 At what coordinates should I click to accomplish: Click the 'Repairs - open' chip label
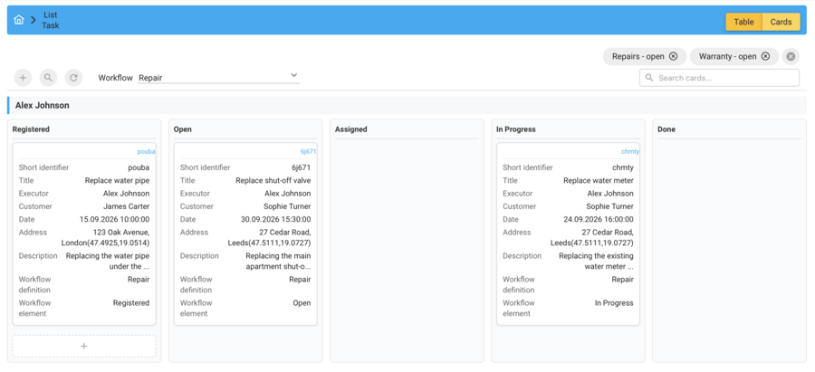[638, 57]
